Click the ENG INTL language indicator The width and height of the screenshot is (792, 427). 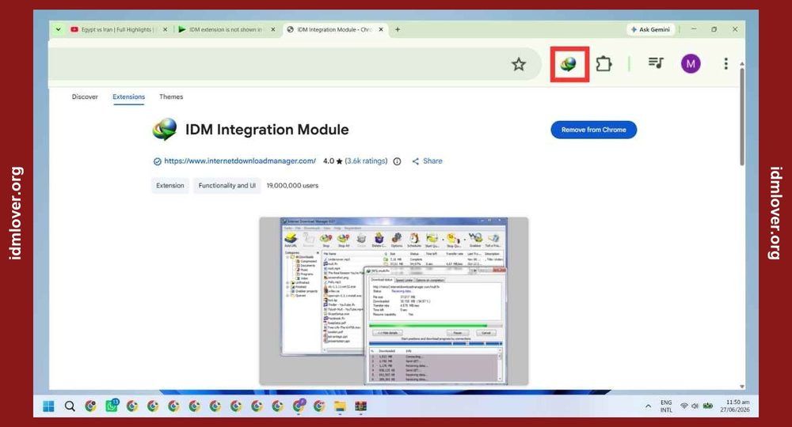click(666, 406)
